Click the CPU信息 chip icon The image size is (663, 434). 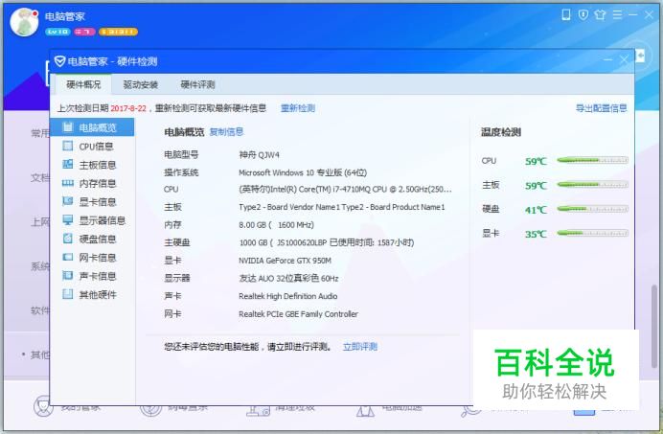(68, 146)
